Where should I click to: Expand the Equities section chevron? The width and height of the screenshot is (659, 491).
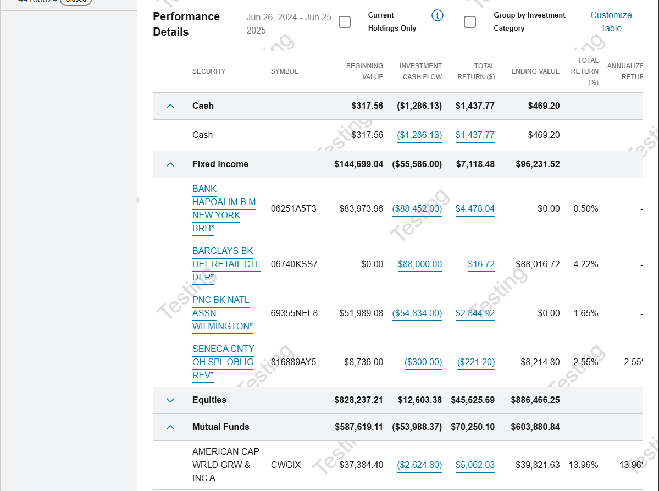click(170, 400)
